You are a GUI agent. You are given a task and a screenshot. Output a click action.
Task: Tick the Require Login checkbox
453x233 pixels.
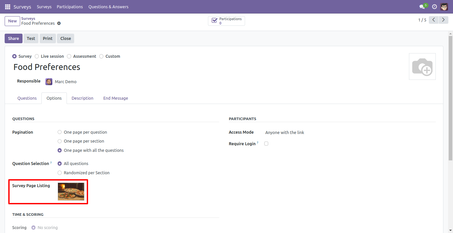click(x=266, y=144)
